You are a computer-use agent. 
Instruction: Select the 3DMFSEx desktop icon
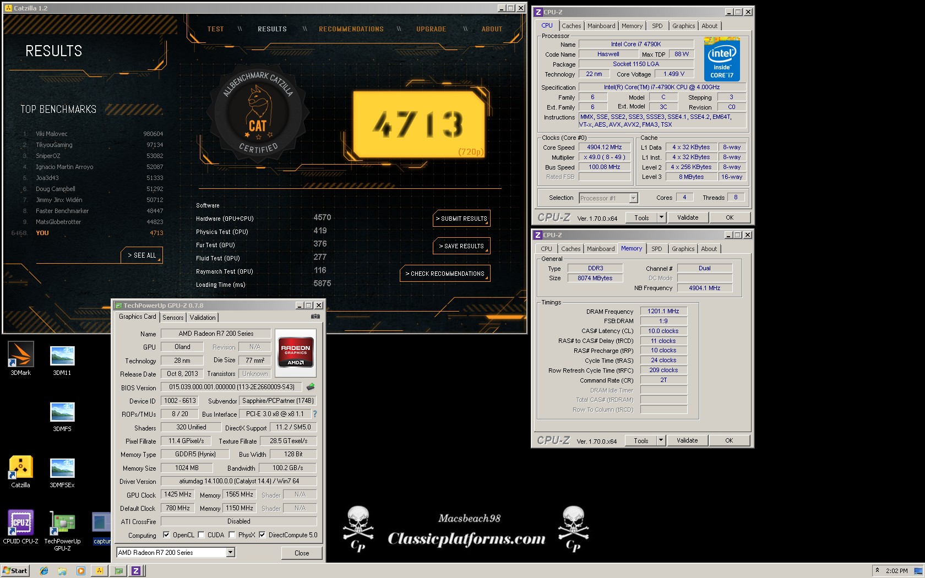[62, 473]
